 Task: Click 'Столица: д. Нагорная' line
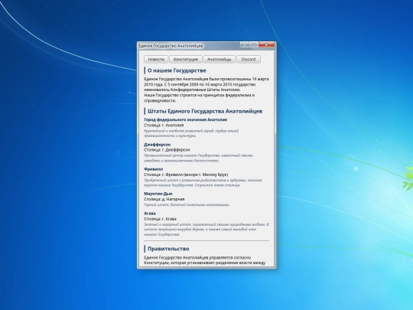click(164, 199)
